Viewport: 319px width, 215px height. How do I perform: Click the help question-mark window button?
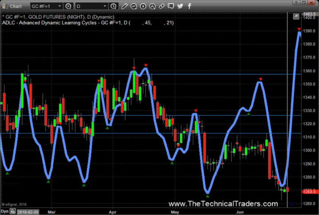[x=296, y=2]
